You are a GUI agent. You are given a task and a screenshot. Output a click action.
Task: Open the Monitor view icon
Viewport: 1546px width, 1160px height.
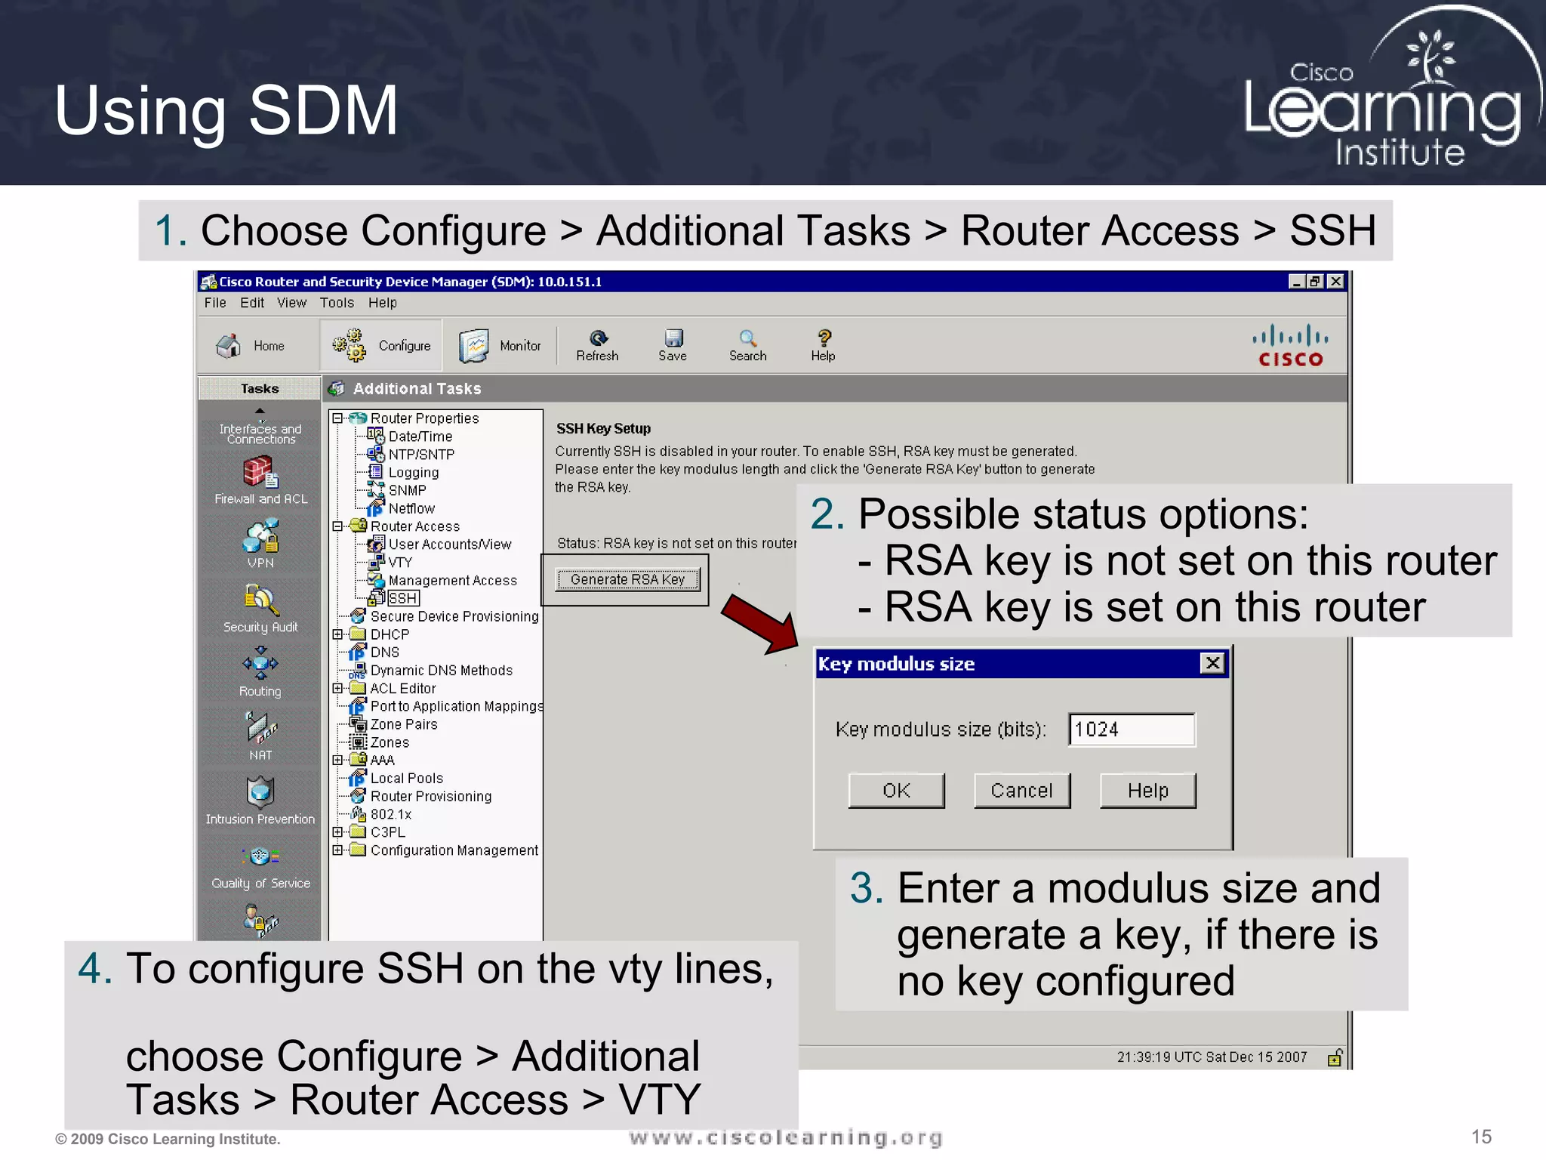[474, 346]
